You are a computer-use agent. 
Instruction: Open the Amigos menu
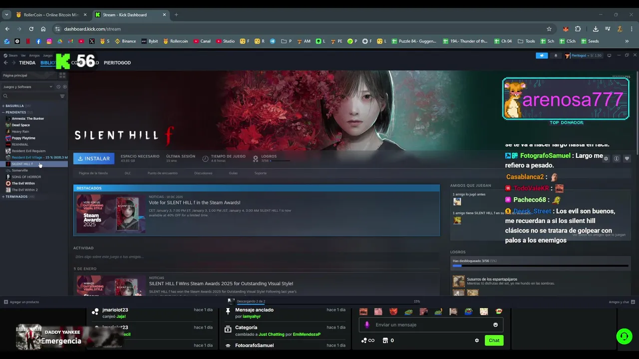34,55
